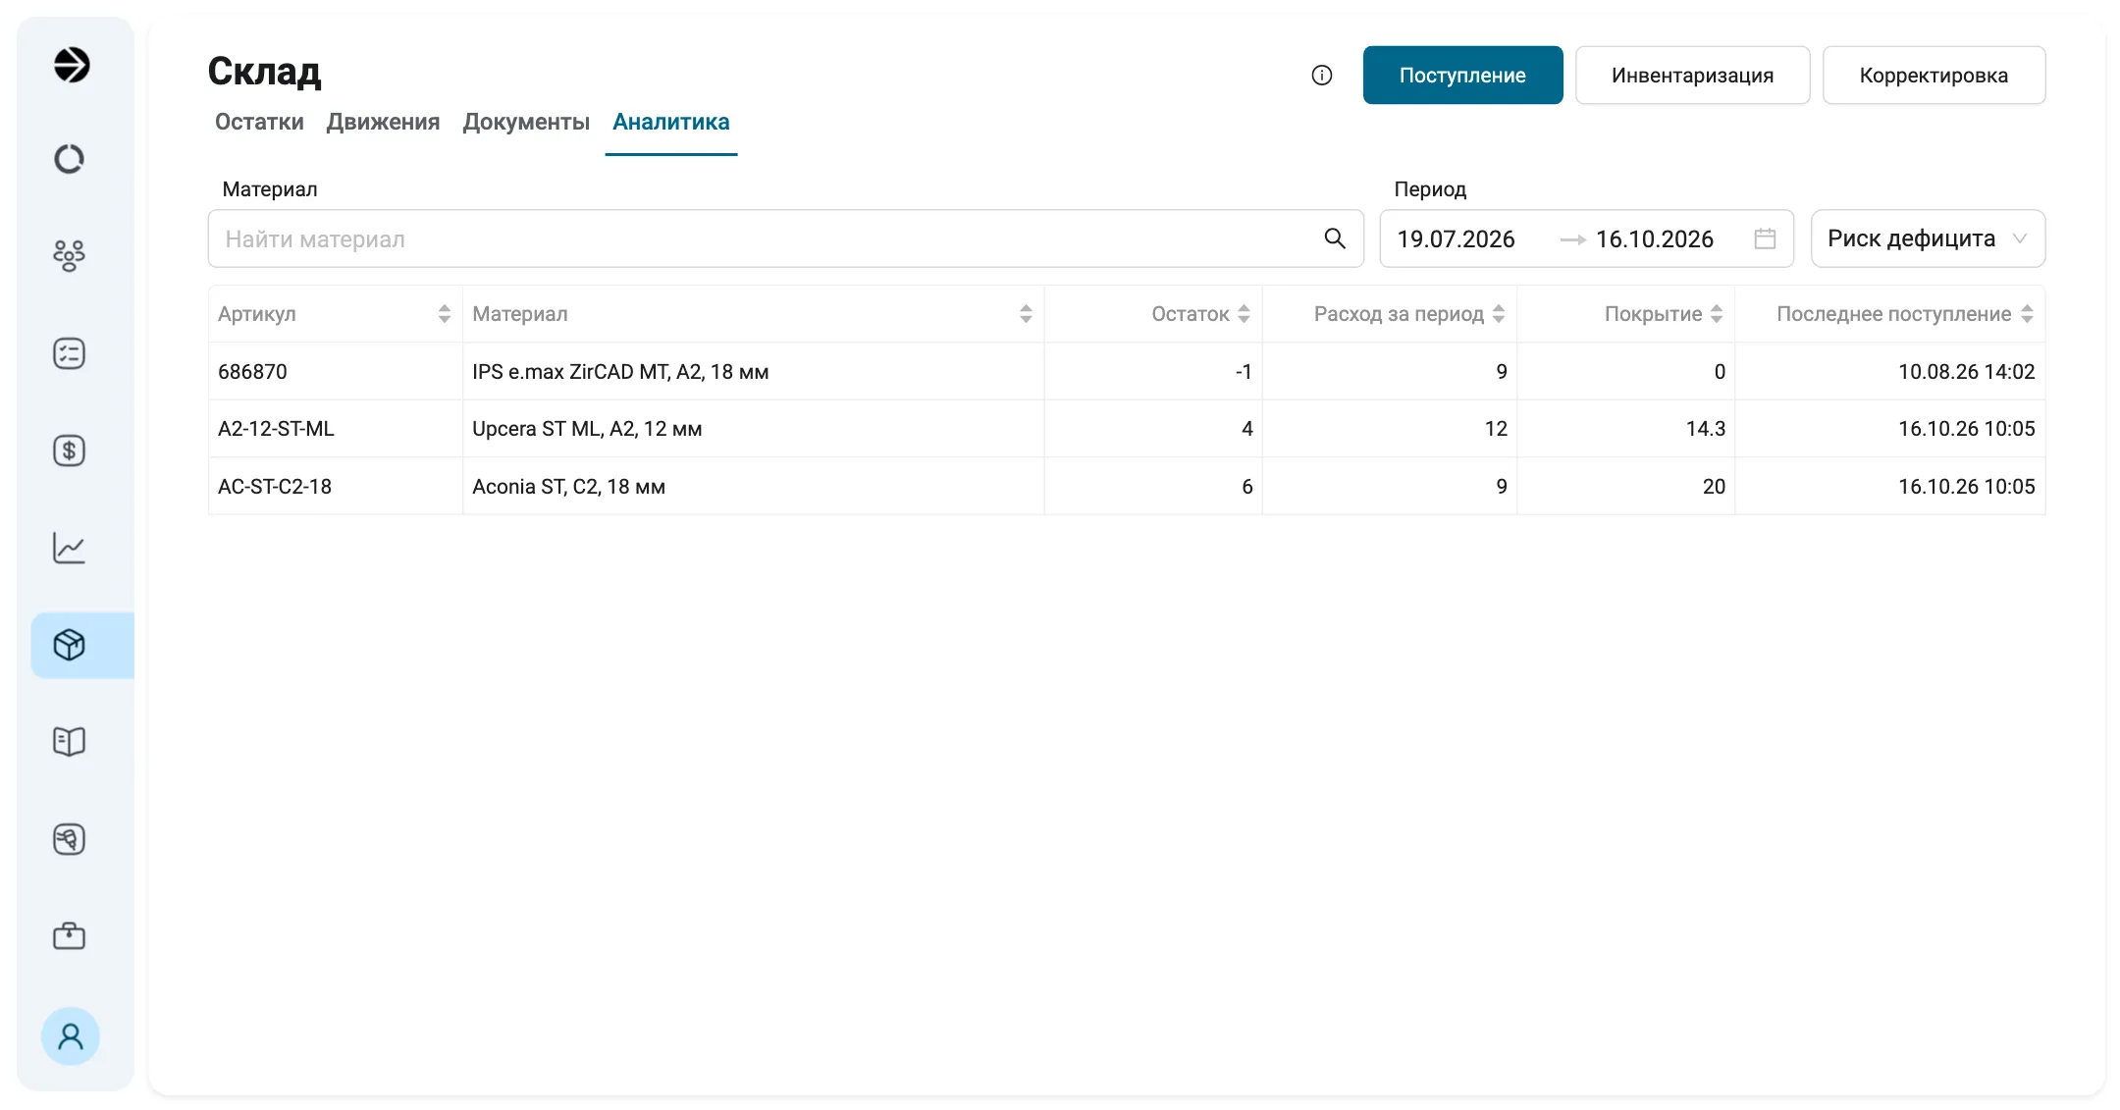Click the Поступление button
2120x1110 pixels.
(1462, 76)
